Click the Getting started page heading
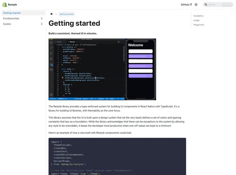The height and width of the screenshot is (175, 236). [x=74, y=23]
